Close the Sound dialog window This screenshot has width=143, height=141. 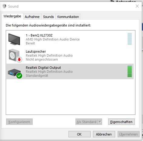137,6
